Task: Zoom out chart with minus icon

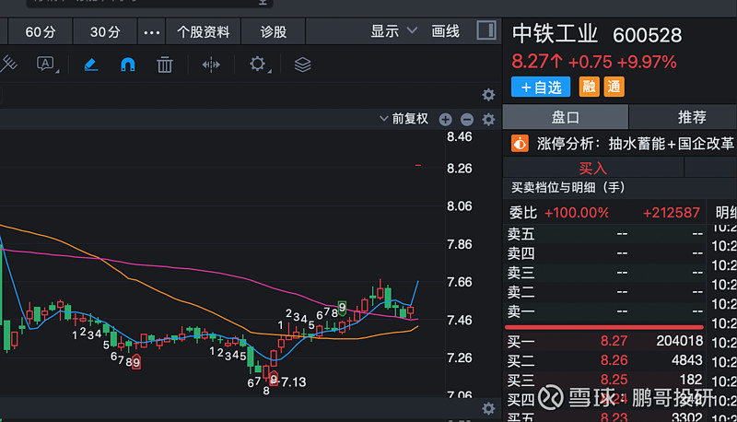Action: point(466,119)
